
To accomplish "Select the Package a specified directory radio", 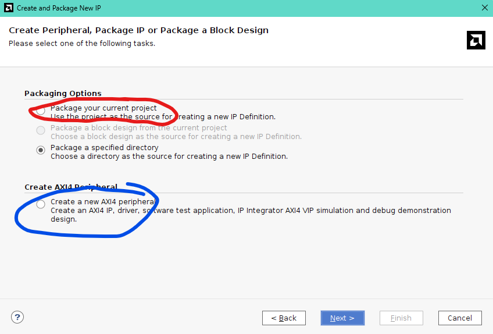I will (41, 150).
